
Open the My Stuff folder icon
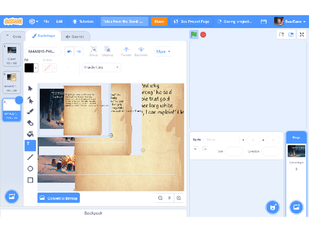(x=263, y=21)
